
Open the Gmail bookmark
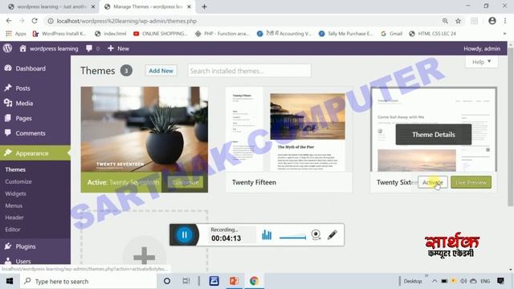[x=392, y=34]
